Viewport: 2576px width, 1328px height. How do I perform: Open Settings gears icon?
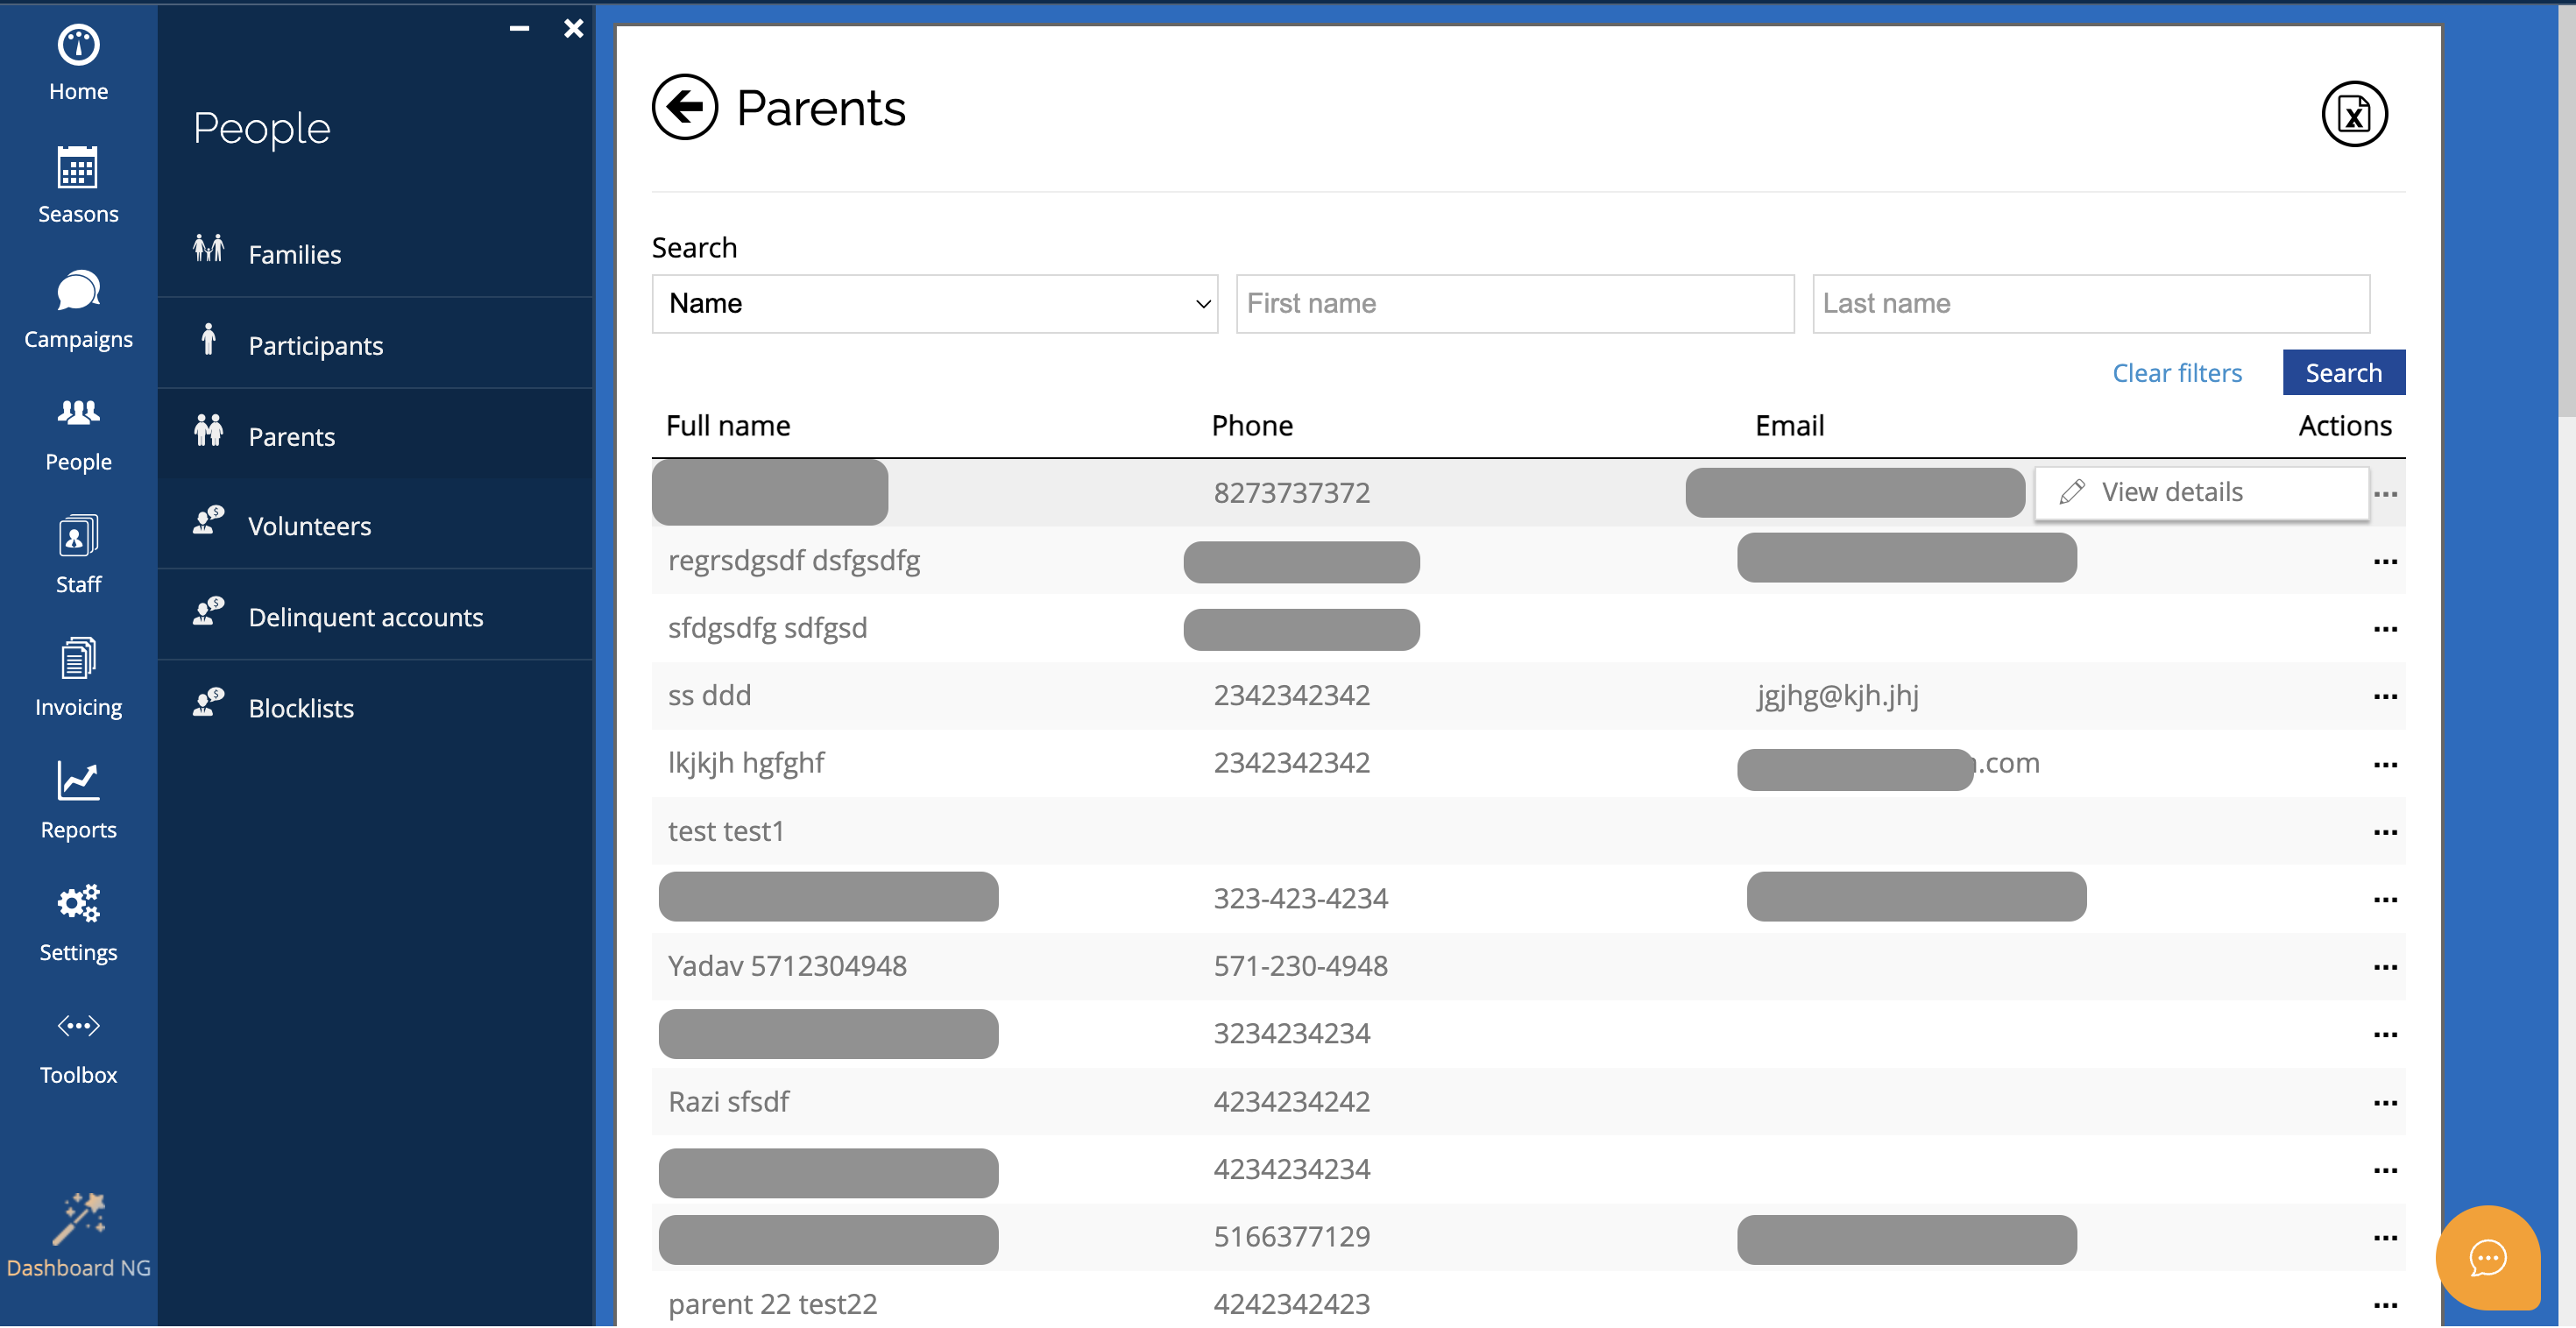point(78,904)
